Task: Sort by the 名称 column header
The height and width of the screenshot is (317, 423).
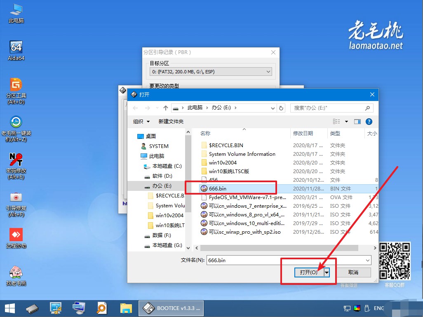Action: coord(205,133)
